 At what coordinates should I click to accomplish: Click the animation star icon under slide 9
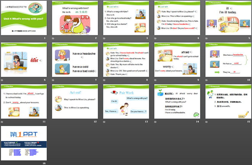point(155,80)
